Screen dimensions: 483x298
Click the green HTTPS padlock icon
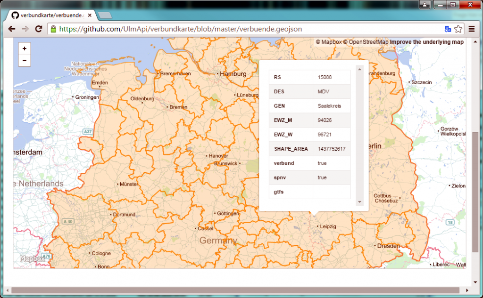53,29
